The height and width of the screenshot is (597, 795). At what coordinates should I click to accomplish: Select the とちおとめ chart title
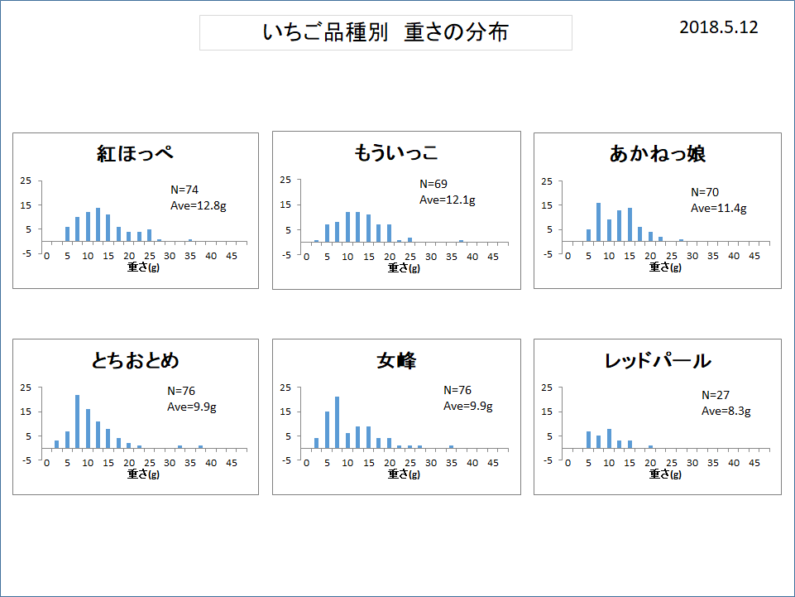pyautogui.click(x=135, y=360)
